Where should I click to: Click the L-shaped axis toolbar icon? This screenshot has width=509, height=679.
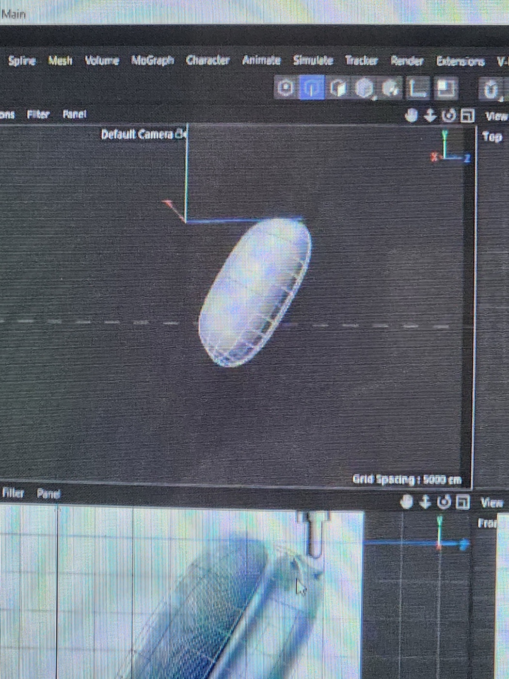(x=418, y=88)
